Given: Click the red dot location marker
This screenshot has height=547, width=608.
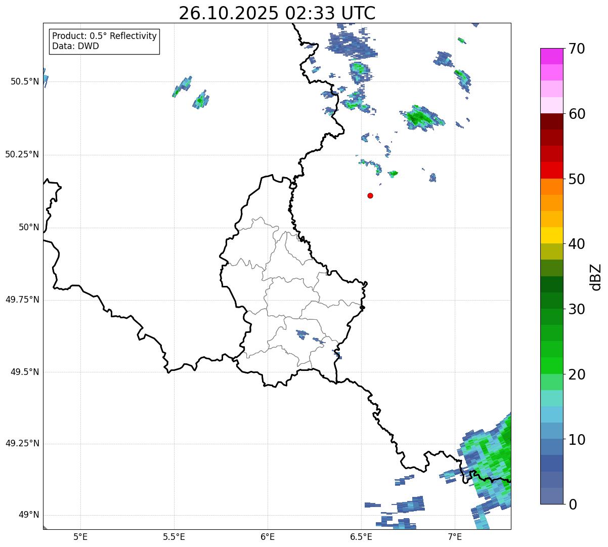Looking at the screenshot, I should tap(370, 196).
